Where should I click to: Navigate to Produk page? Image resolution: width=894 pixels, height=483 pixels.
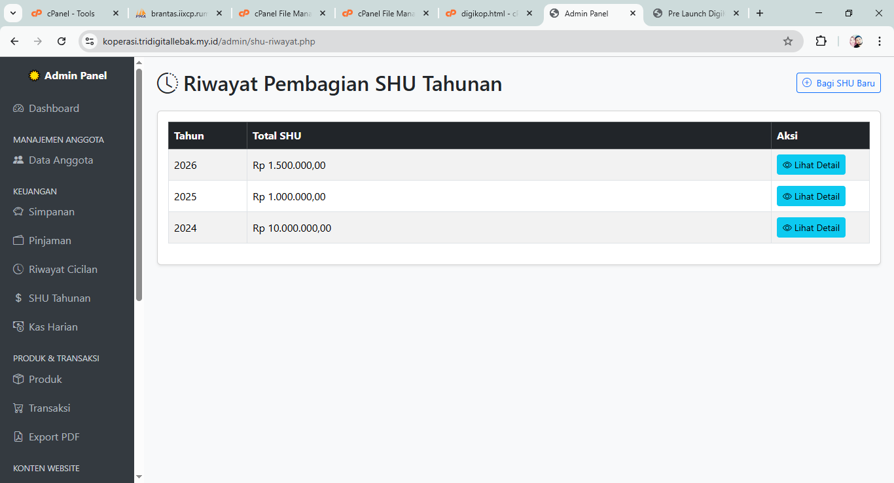point(45,380)
